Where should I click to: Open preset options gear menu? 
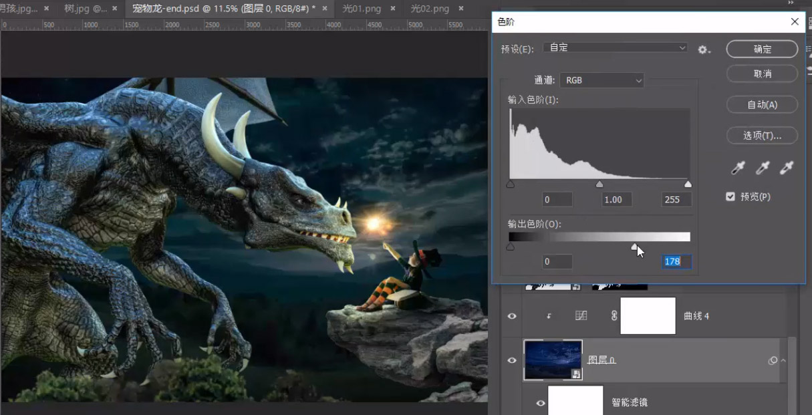[x=704, y=49]
